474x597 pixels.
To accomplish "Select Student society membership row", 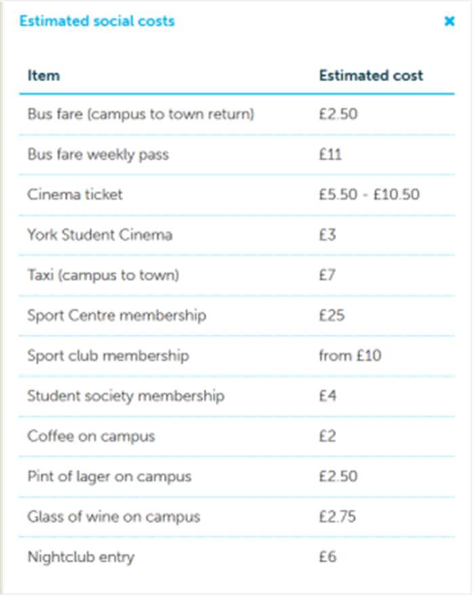I will click(x=237, y=396).
